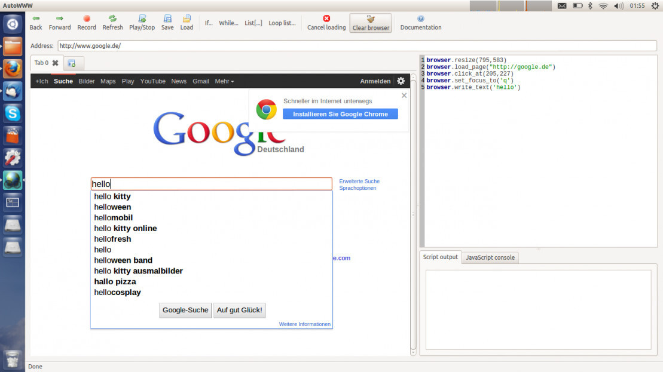Viewport: 663px width, 372px height.
Task: Insert a Loop list... statement
Action: point(282,23)
